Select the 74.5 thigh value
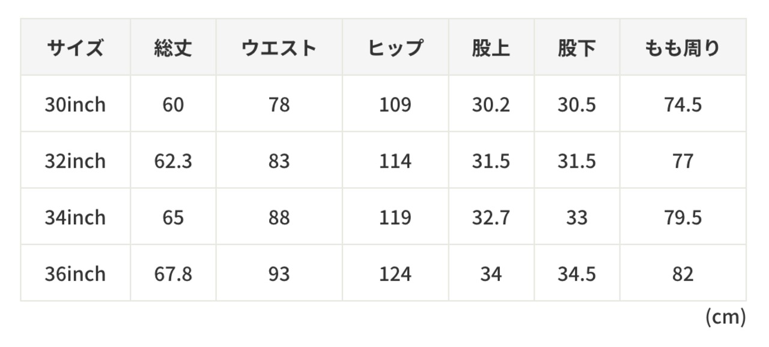The height and width of the screenshot is (347, 769). [683, 105]
